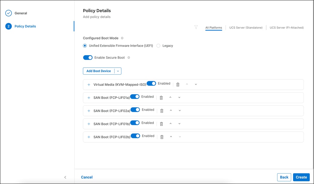Screen dimensions: 314x184
Task: Open the filter icon near platform tabs
Action: click(x=196, y=27)
